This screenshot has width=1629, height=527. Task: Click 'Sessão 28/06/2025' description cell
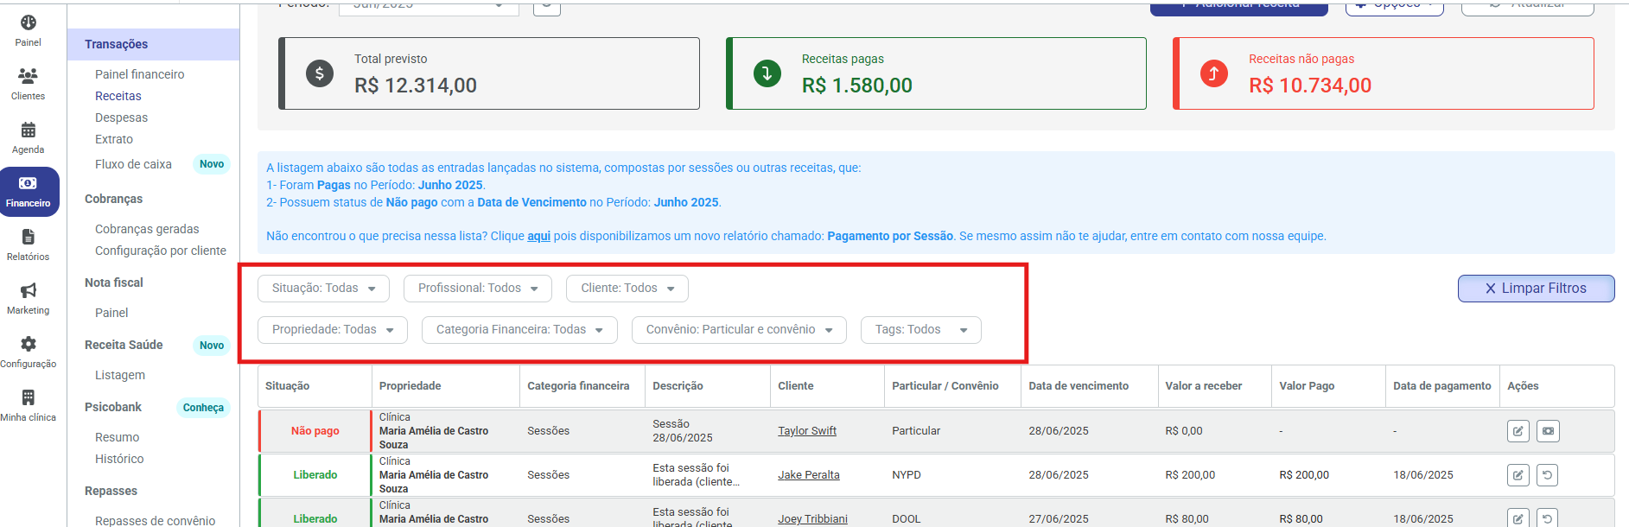pyautogui.click(x=683, y=431)
